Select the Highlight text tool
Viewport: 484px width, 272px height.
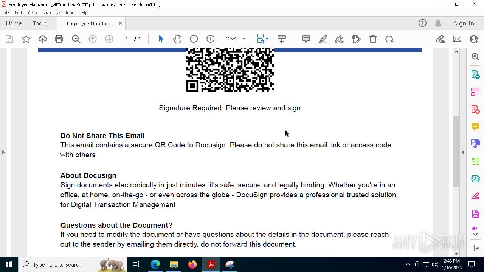323,39
